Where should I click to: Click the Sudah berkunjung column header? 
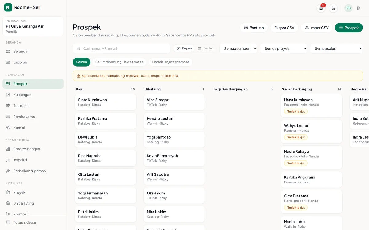tap(297, 89)
